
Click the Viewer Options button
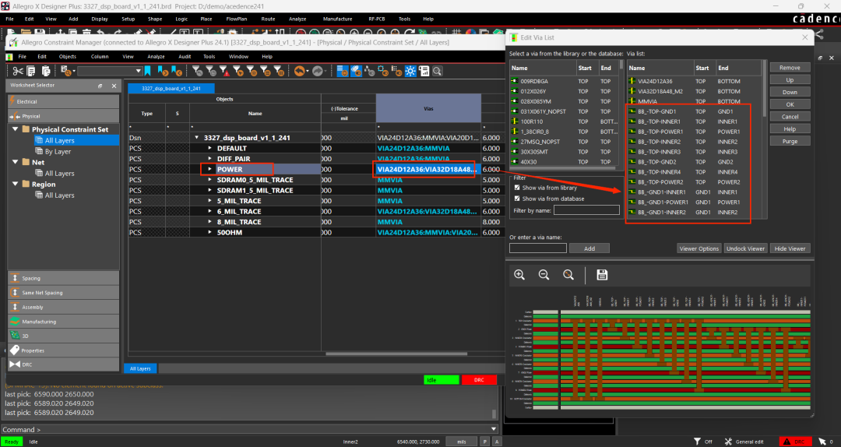(698, 248)
